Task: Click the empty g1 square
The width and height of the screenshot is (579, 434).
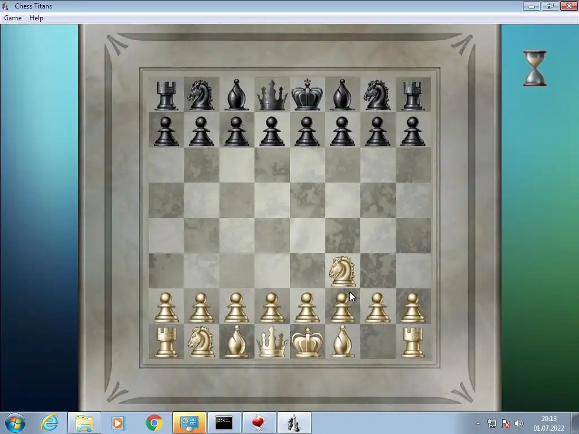Action: click(x=378, y=341)
